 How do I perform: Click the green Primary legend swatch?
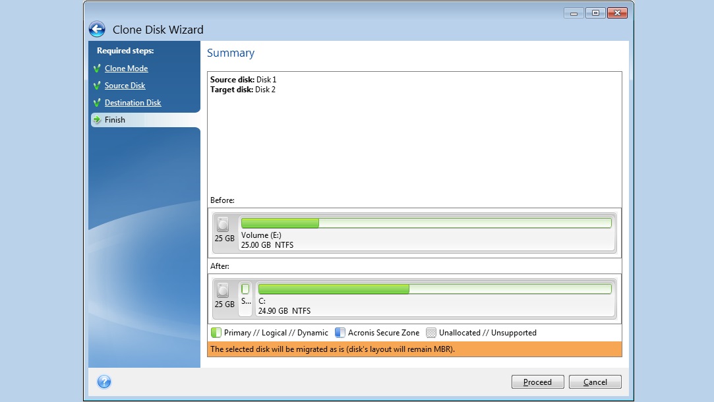(216, 333)
